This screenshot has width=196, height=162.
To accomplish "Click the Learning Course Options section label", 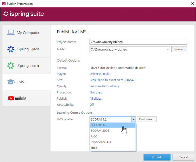I will tap(75, 112).
